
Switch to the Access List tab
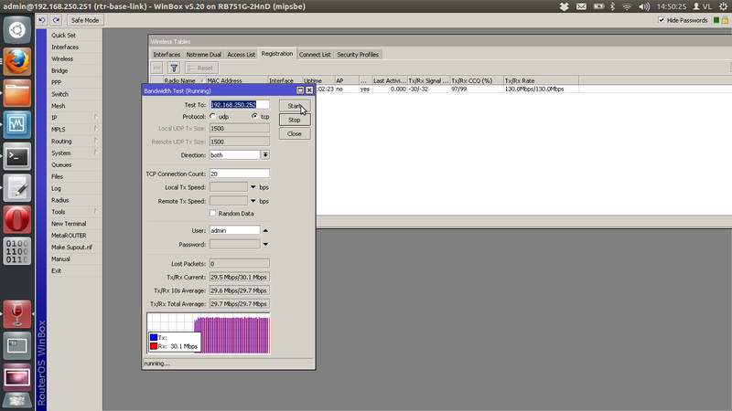point(242,55)
